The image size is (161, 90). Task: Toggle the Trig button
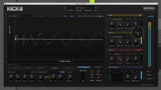click(x=71, y=16)
